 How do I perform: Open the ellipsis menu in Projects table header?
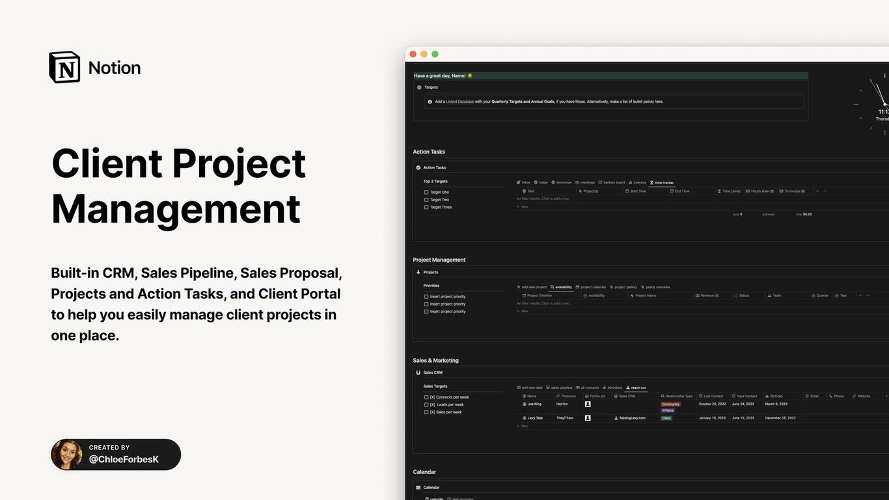pos(868,296)
